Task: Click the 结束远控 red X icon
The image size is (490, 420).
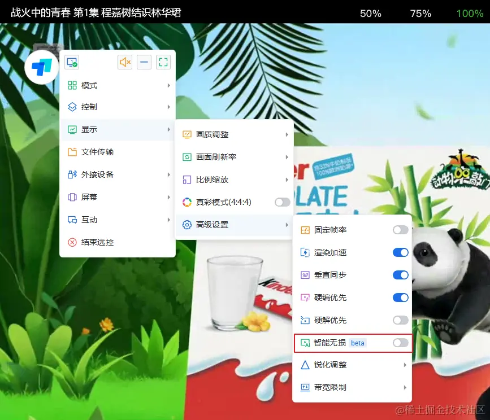Action: tap(72, 242)
